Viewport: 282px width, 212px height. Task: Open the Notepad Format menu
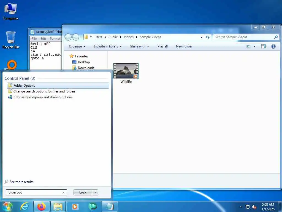pos(55,39)
